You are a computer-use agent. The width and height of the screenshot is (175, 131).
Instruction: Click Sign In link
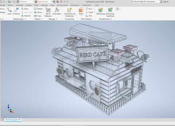click(x=166, y=2)
